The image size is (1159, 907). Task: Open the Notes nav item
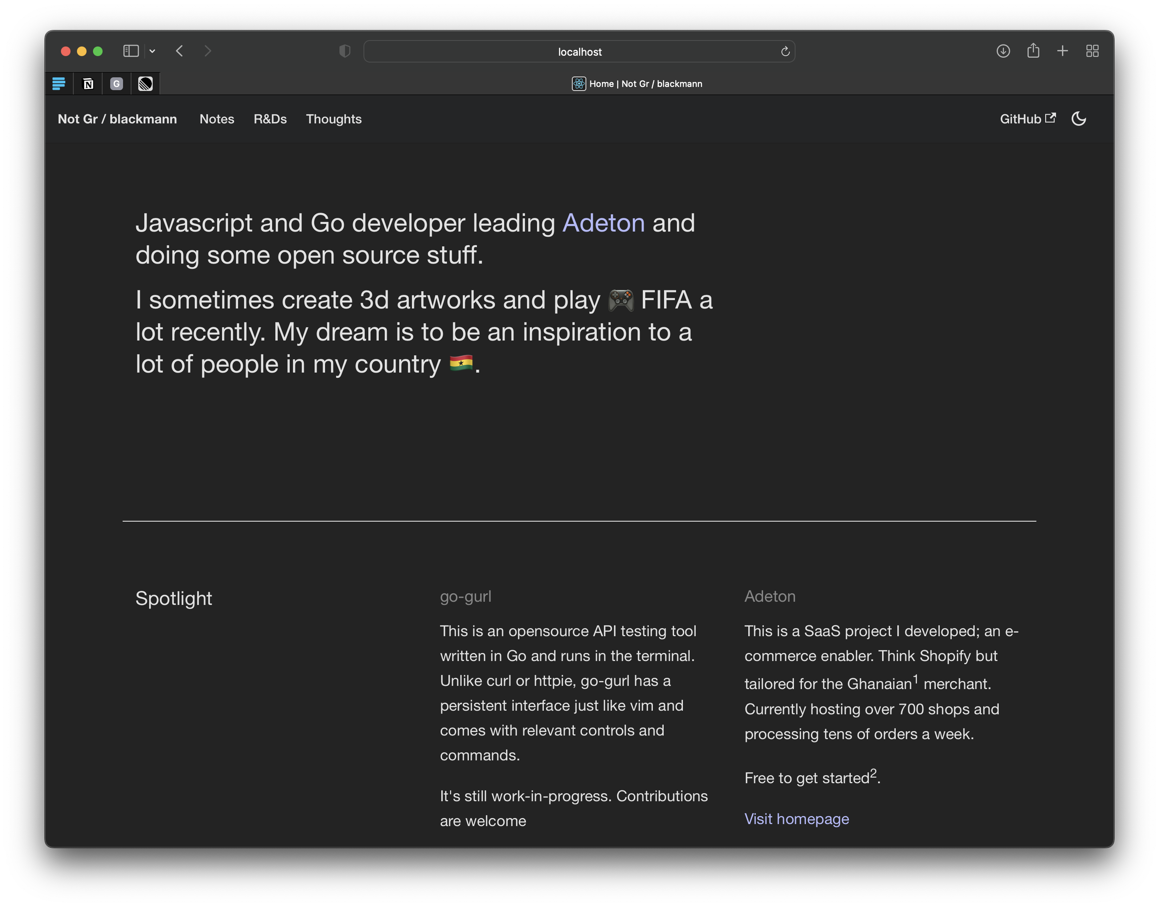[x=217, y=119]
